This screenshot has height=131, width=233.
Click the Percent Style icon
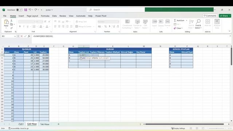tap(106, 27)
